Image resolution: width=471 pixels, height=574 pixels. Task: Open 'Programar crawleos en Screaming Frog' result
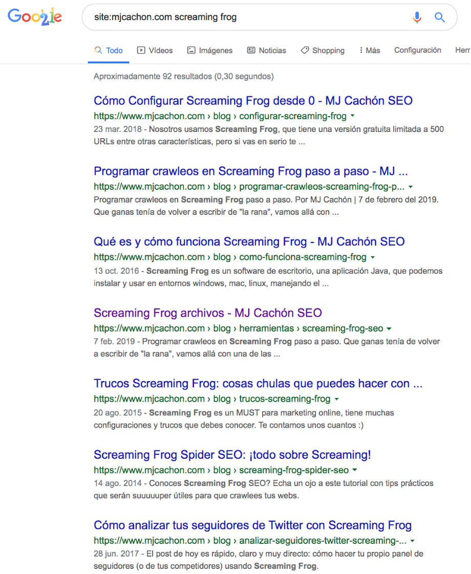click(250, 171)
